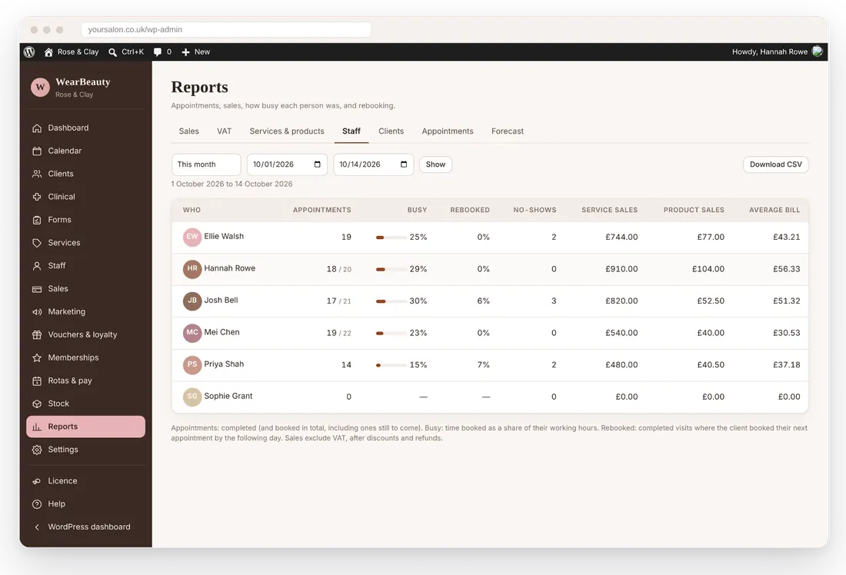Open the Clinical sidebar icon

tap(37, 197)
